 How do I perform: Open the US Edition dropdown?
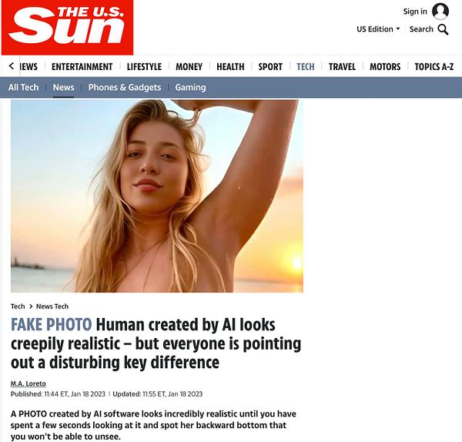click(378, 29)
